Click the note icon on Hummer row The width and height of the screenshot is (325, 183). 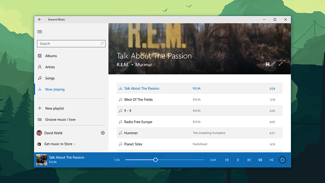tap(120, 133)
